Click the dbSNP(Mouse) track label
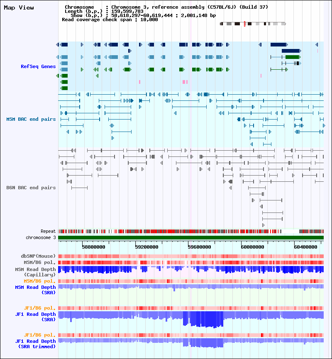The width and height of the screenshot is (332, 359). [38, 256]
